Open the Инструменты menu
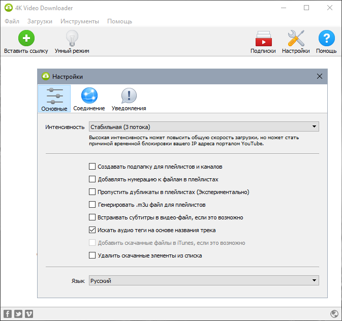Viewport: 342px width, 321px height. [x=80, y=21]
